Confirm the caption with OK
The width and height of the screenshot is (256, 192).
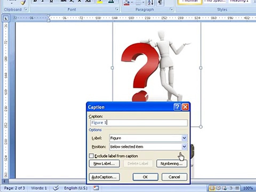coord(145,177)
